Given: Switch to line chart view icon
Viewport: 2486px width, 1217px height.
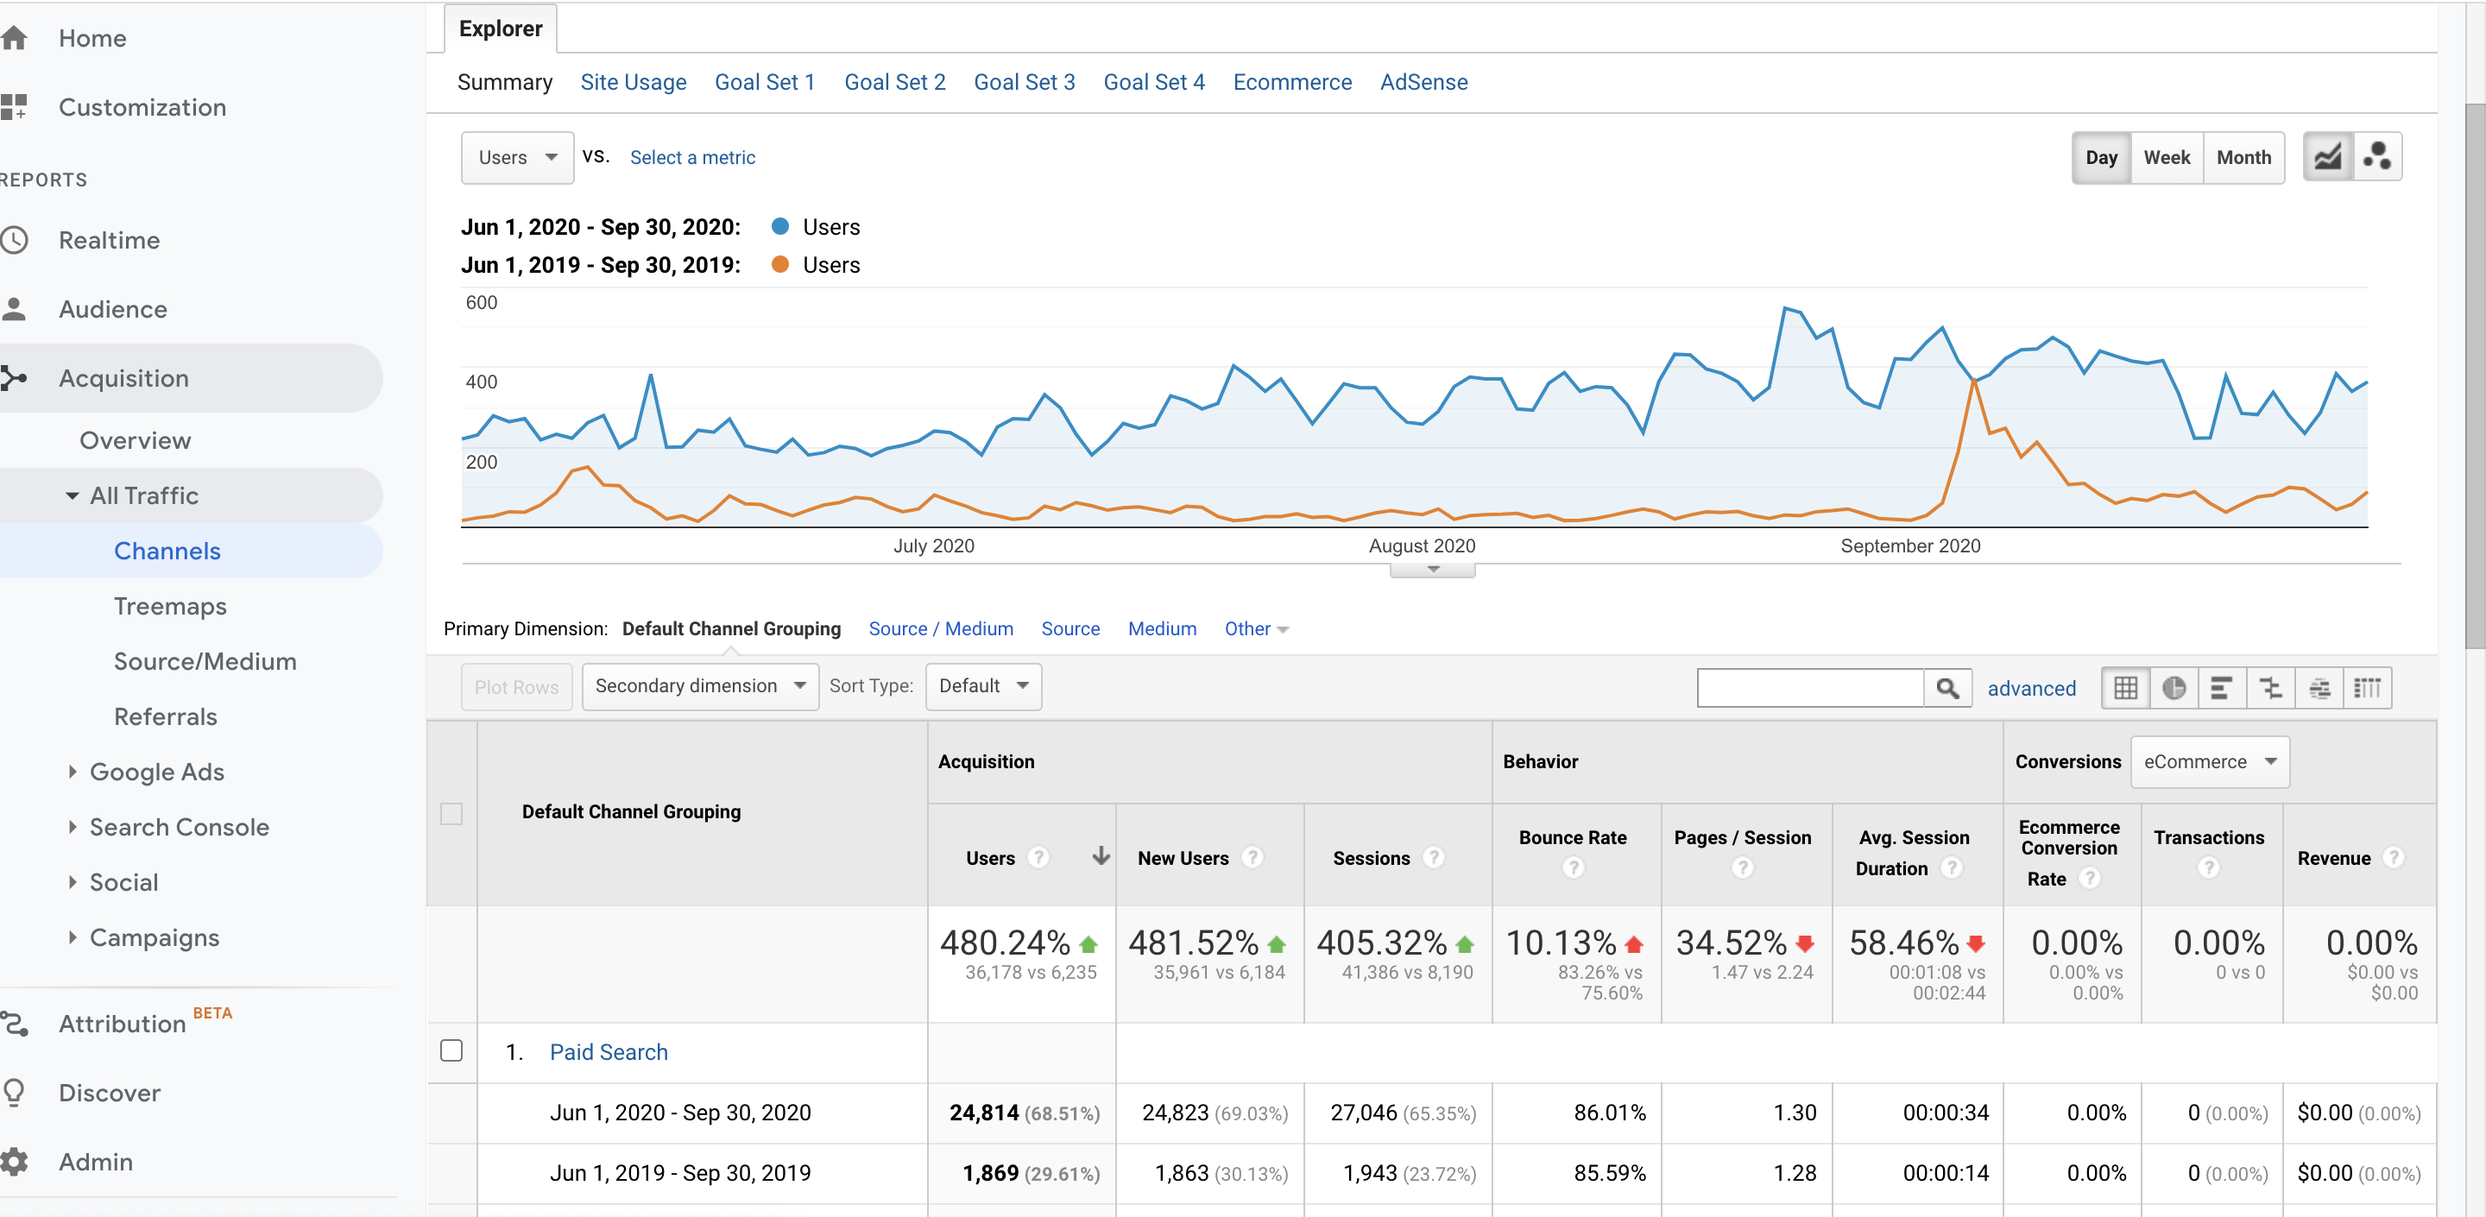Looking at the screenshot, I should pos(2328,157).
